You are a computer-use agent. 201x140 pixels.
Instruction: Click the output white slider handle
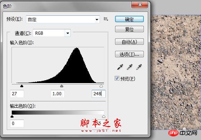pos(104,116)
